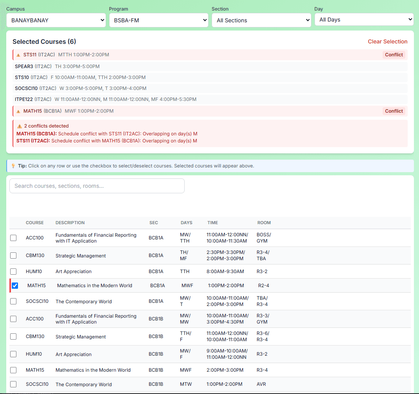Expand the All Sections dropdown
Screen dimensions: 419x394
tap(261, 20)
